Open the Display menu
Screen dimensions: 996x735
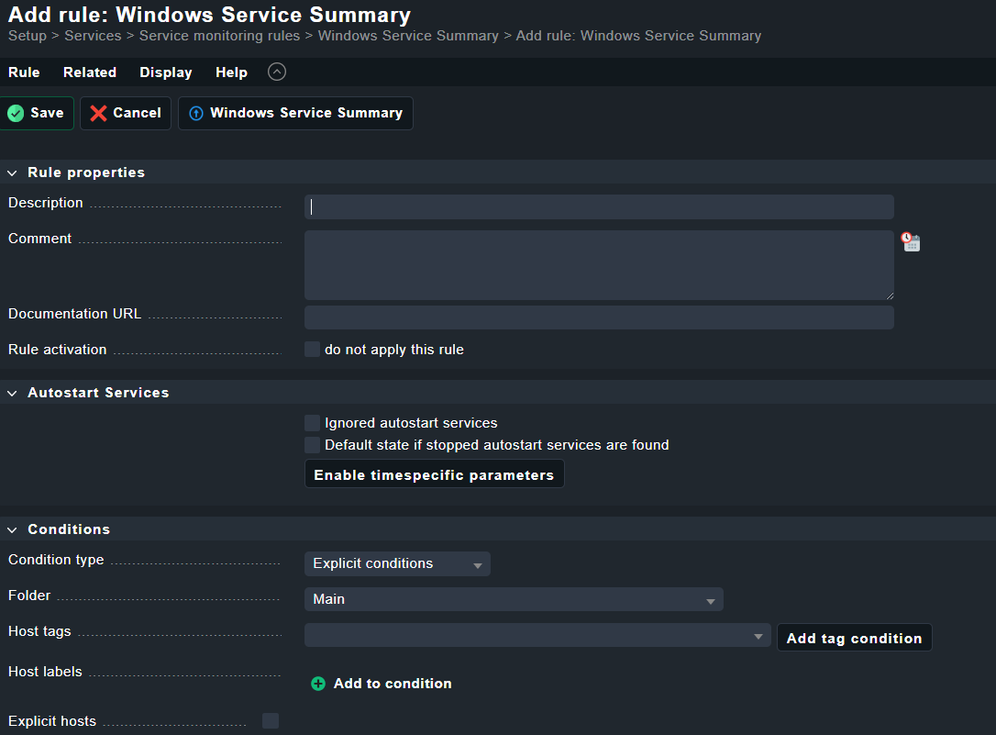(x=166, y=72)
